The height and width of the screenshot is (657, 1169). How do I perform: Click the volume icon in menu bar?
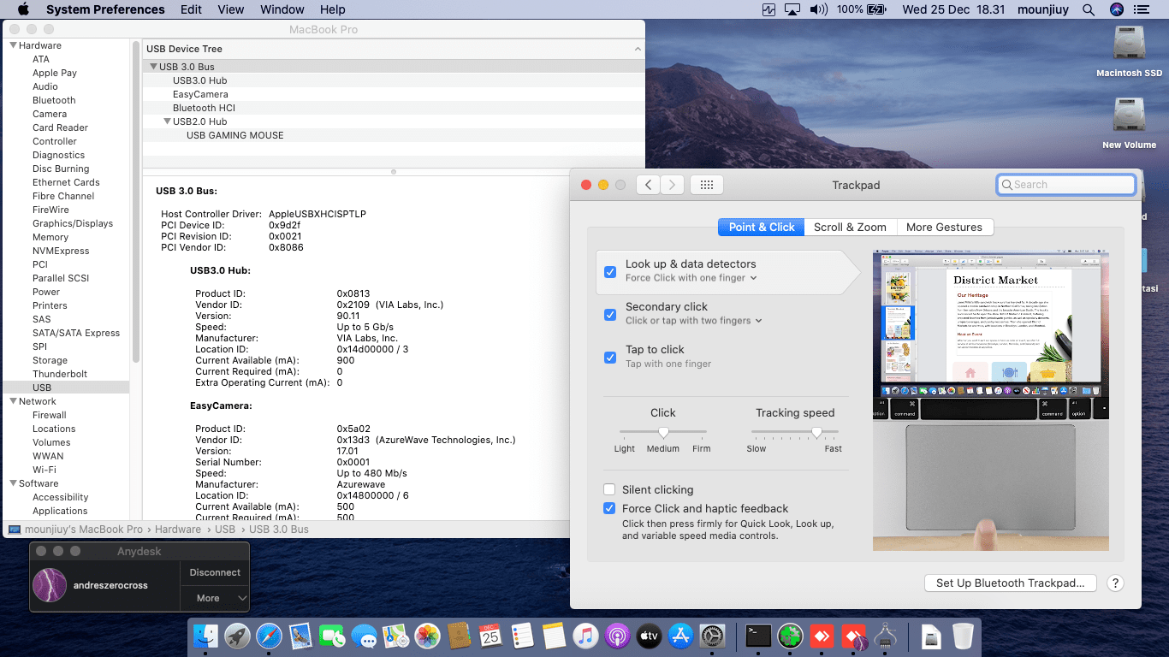point(818,9)
